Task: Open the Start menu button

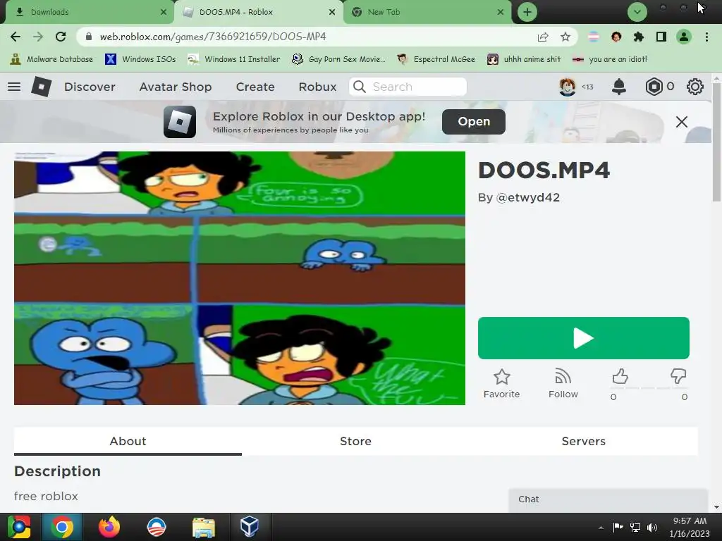Action: coord(19,527)
